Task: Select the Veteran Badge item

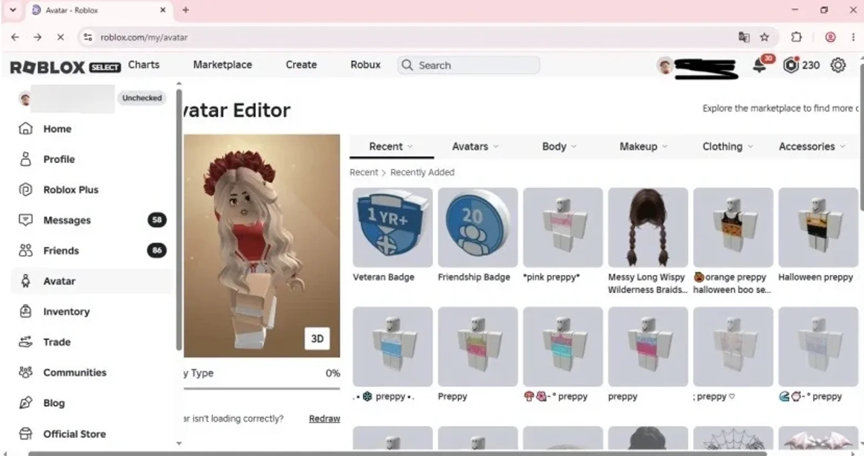Action: (x=393, y=235)
